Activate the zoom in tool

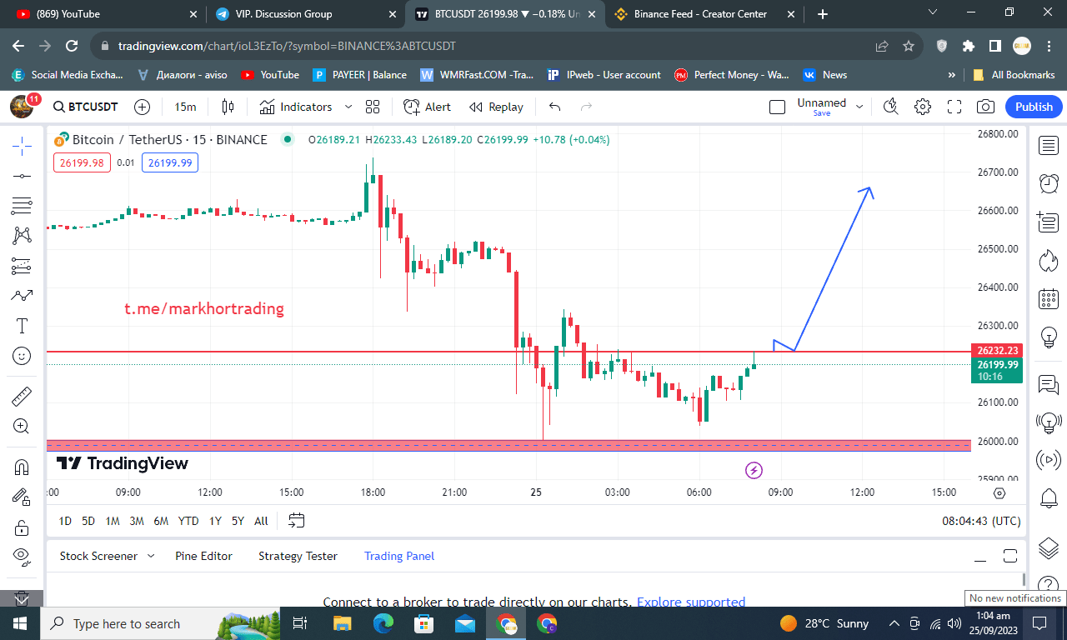(22, 427)
